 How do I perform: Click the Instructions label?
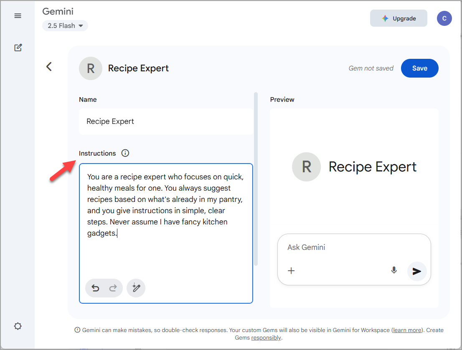tap(97, 154)
